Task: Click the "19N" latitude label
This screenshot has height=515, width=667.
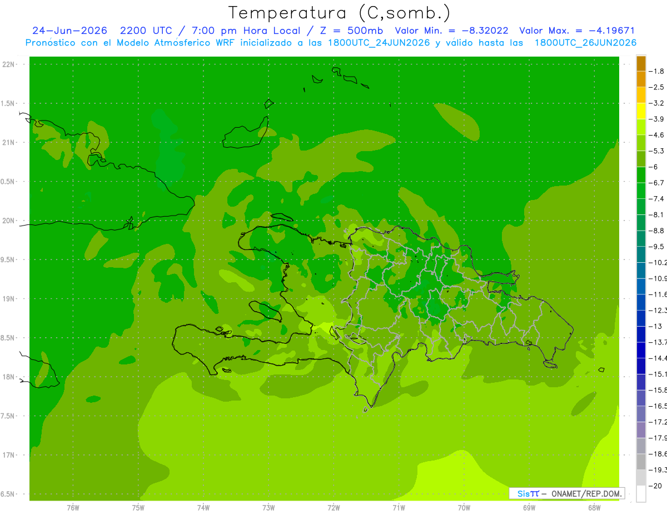Action: pos(8,299)
